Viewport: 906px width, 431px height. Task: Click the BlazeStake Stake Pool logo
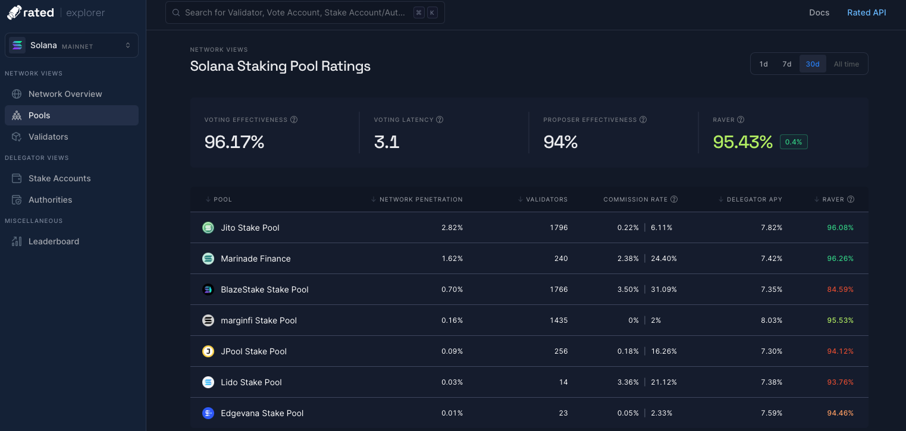click(208, 290)
